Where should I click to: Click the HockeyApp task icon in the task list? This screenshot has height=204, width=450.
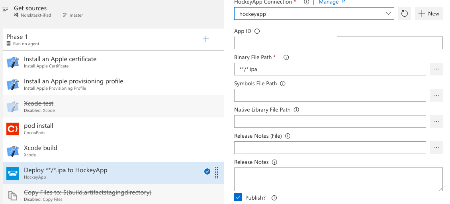[x=13, y=173]
